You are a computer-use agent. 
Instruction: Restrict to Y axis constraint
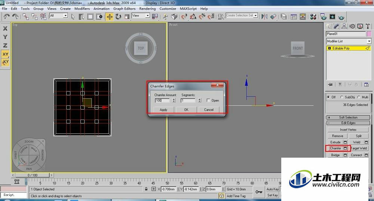coord(5,37)
